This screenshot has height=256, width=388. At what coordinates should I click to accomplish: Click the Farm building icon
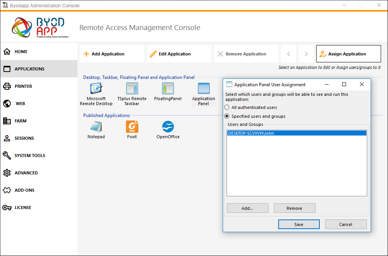pos(7,121)
